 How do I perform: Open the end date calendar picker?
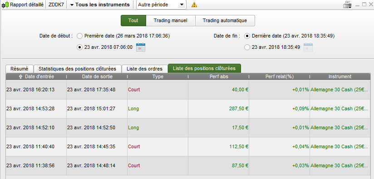pyautogui.click(x=308, y=47)
